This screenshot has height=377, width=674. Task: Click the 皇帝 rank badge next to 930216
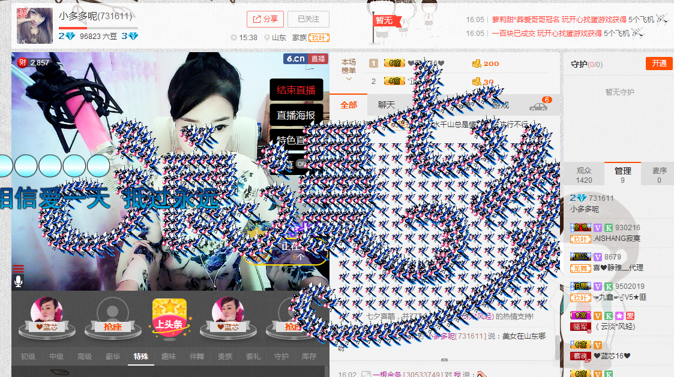[581, 228]
